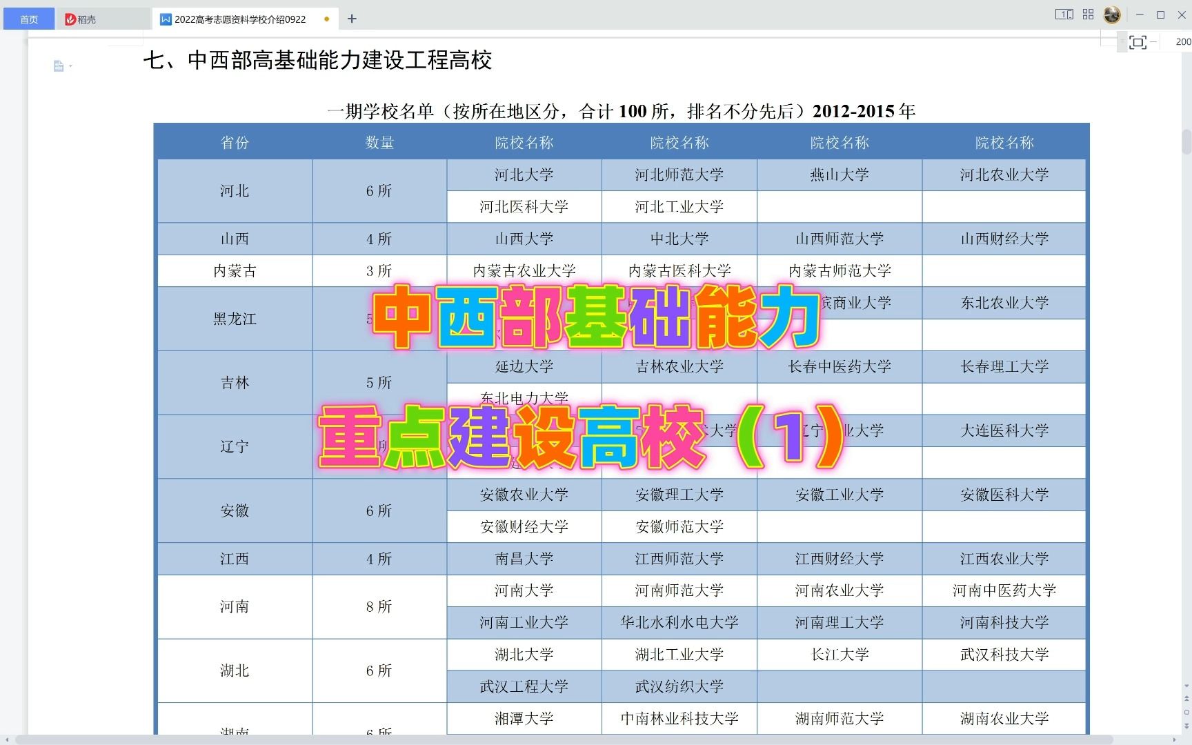Open a new tab with the plus button
The height and width of the screenshot is (745, 1192).
pyautogui.click(x=352, y=19)
